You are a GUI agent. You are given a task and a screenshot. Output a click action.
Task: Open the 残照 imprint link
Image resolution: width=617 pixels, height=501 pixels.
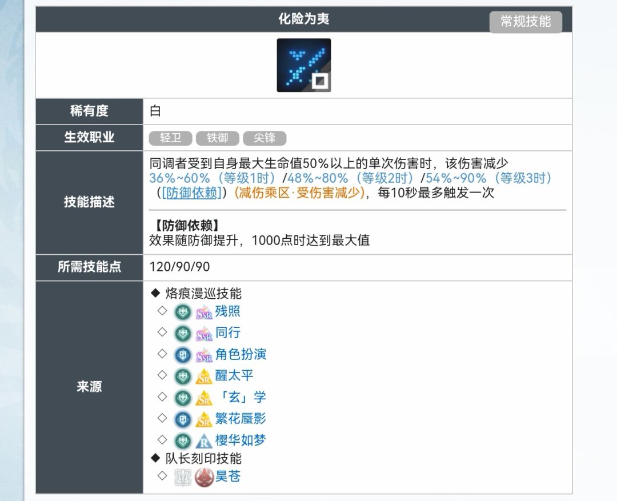[x=227, y=311]
